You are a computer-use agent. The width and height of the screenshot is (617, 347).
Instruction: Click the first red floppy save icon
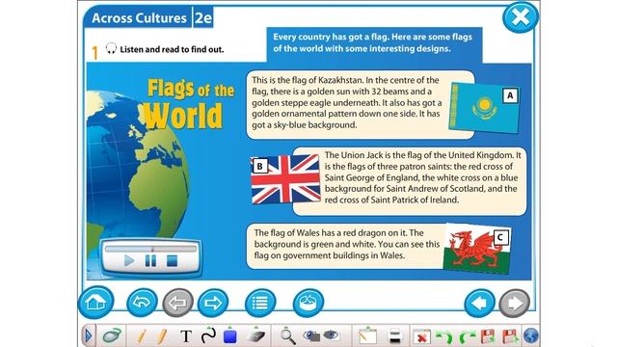pos(488,336)
